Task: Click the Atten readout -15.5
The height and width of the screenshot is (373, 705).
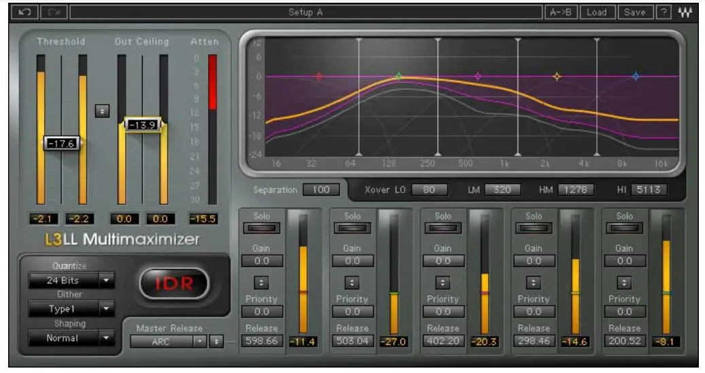Action: click(204, 219)
